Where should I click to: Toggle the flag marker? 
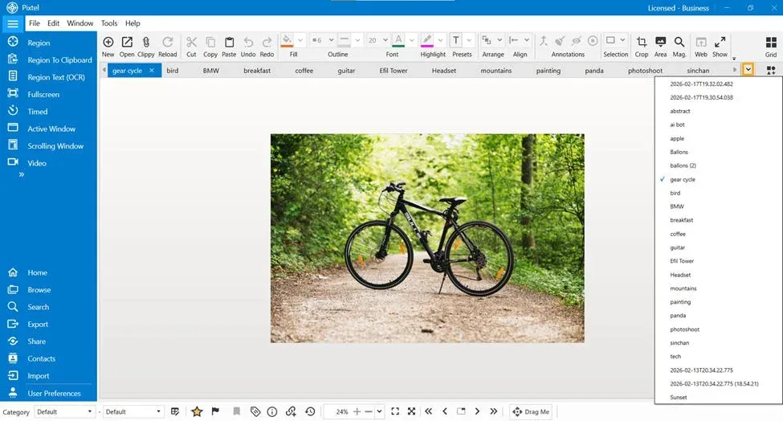point(215,411)
